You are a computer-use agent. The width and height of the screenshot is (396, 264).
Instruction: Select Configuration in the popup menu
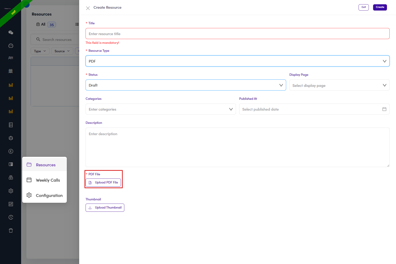tap(45, 195)
